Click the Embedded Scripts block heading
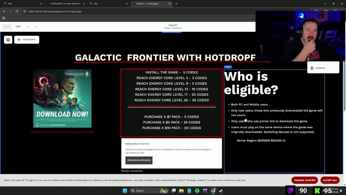346x195 pixels. [137, 144]
